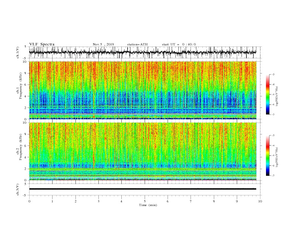293x226 pixels.
Task: Click the time axis tick label "5"
Action: [x=145, y=201]
